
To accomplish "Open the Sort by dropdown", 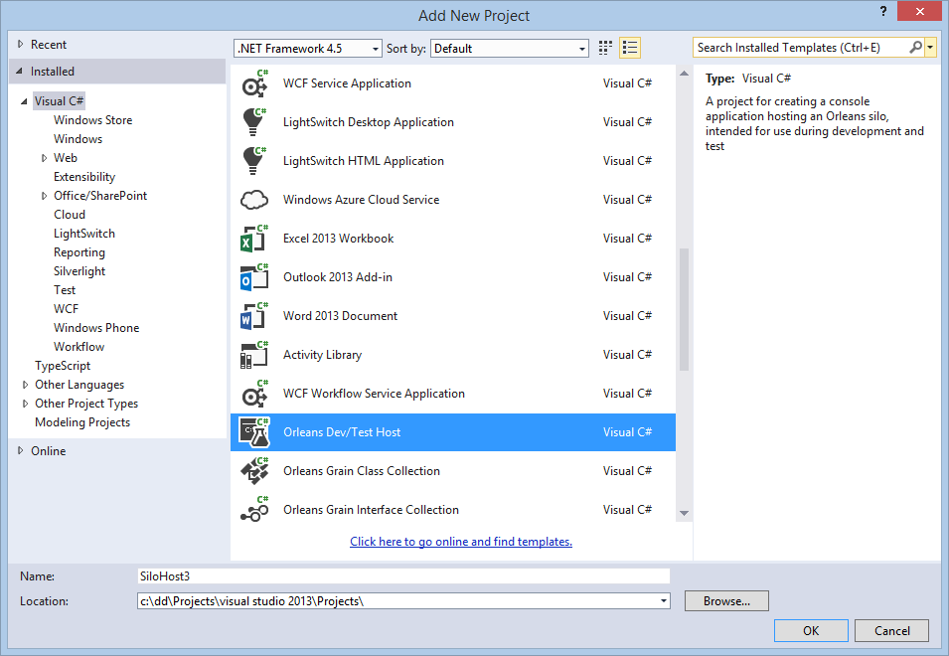I will pos(510,48).
